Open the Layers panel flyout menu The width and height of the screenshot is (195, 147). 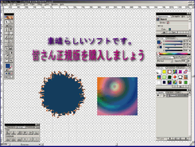pos(190,92)
